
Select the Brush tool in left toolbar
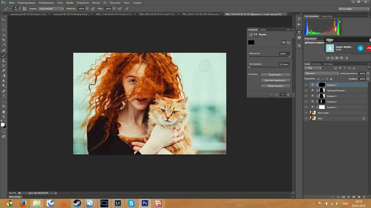[x=4, y=55]
